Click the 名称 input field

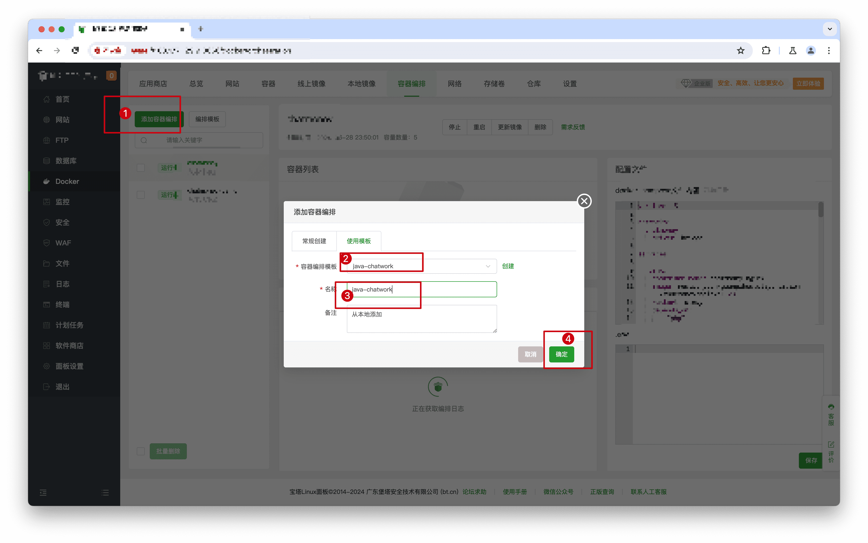[x=421, y=289]
